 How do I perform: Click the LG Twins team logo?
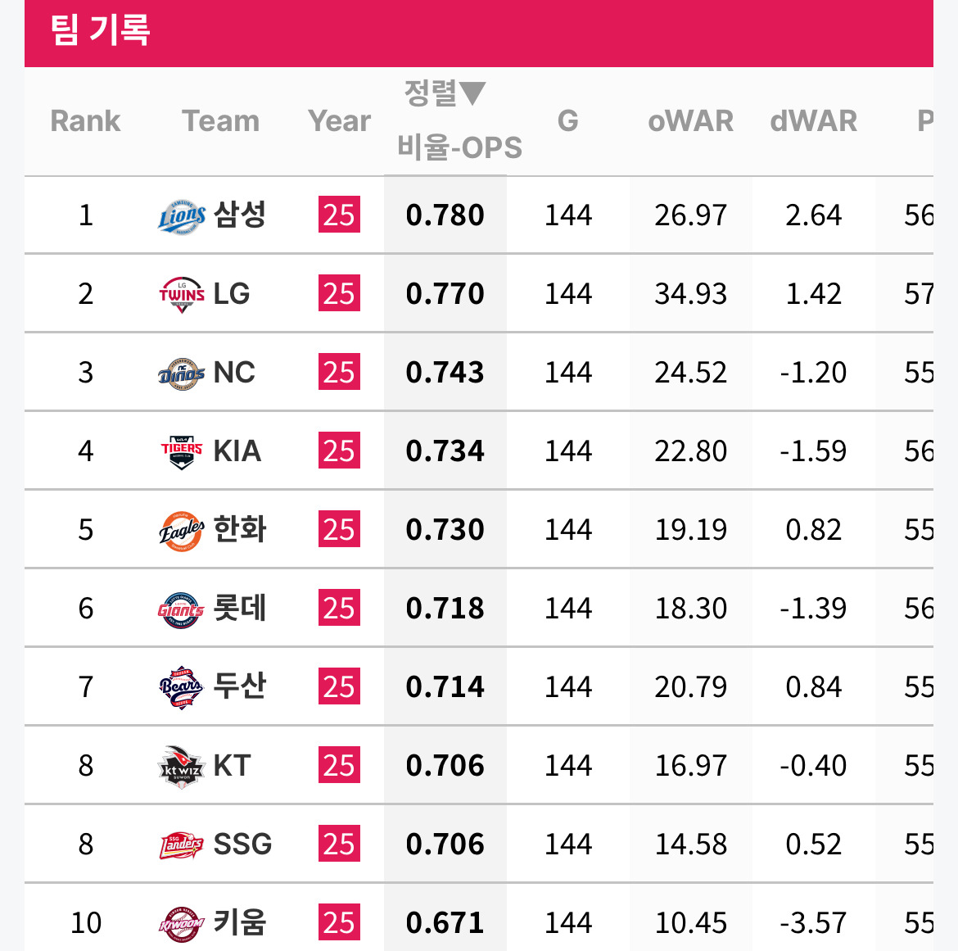tap(182, 295)
